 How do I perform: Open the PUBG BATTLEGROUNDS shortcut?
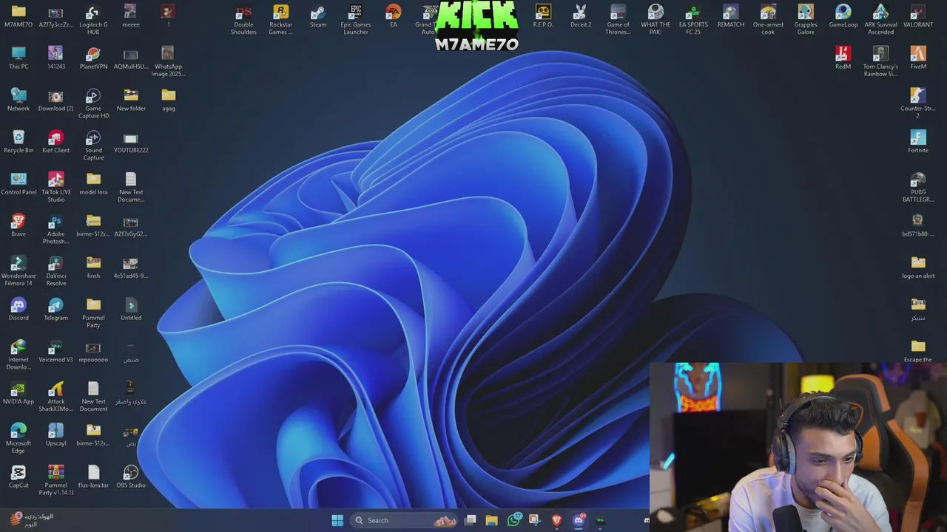[918, 188]
